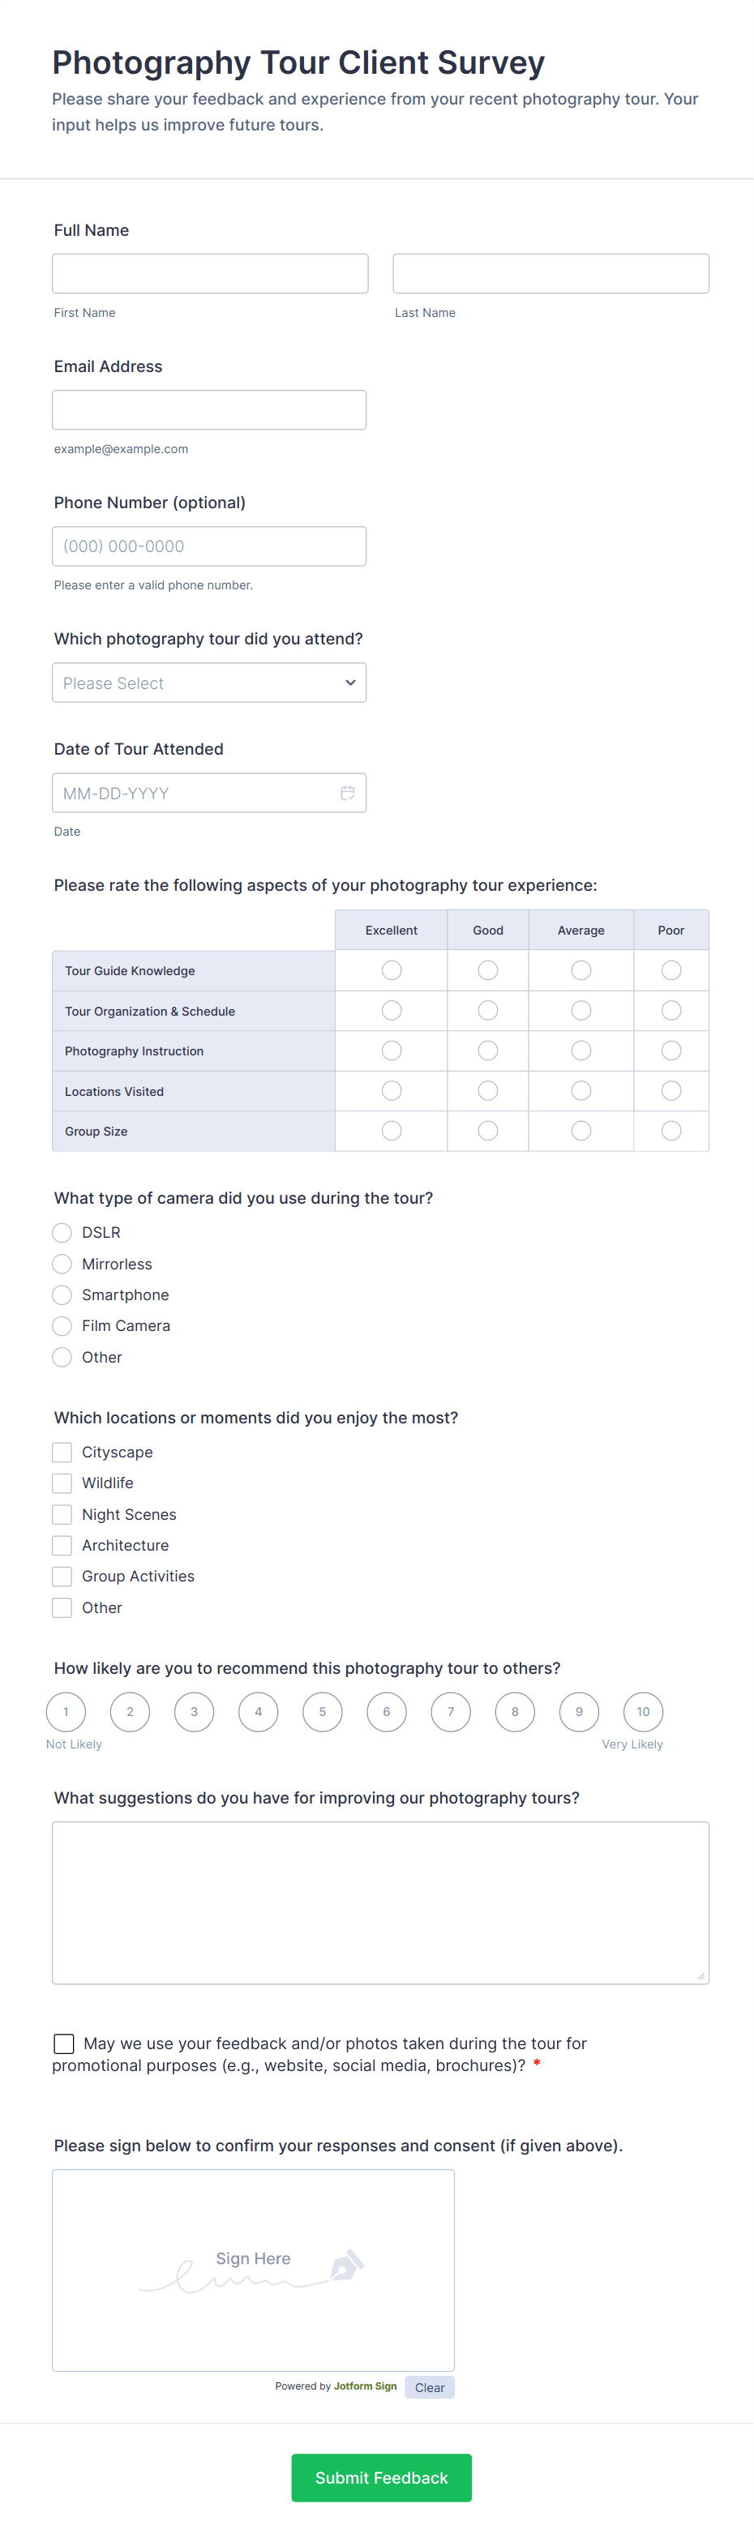
Task: Tick the Night Scenes checkbox
Action: [62, 1515]
